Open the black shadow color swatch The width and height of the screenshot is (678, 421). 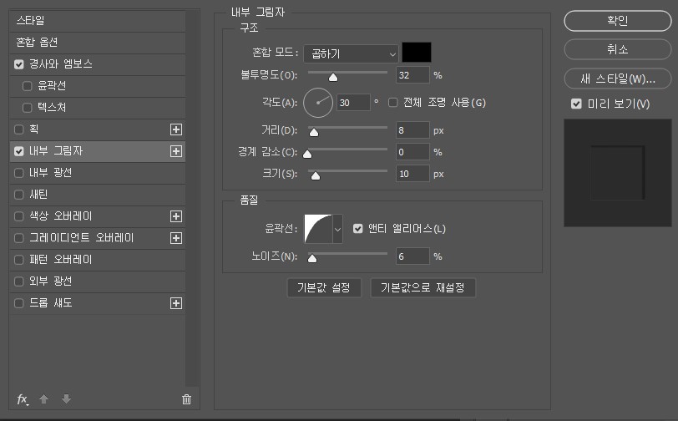click(417, 53)
